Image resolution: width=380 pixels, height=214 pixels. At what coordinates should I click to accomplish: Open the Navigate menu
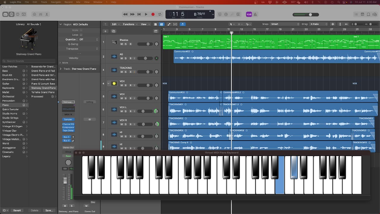(56, 2)
